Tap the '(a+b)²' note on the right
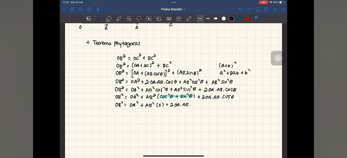This screenshot has width=347, height=158. (x=227, y=65)
